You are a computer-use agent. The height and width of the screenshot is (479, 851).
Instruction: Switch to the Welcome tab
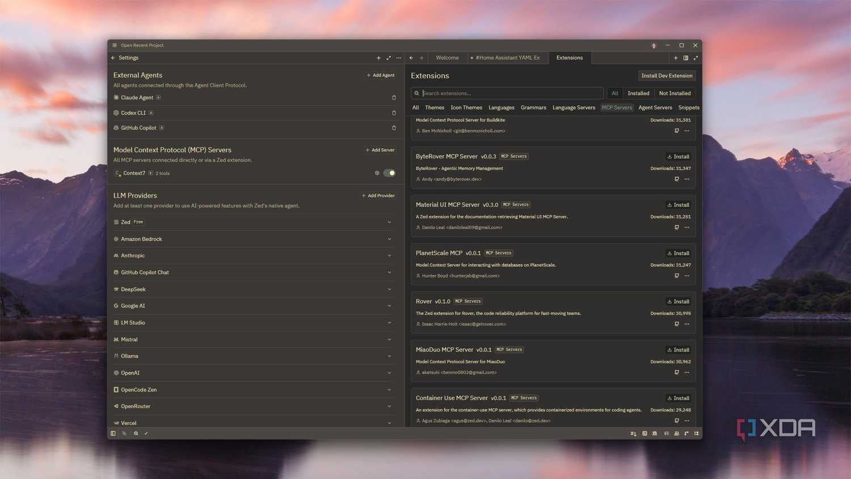point(447,58)
